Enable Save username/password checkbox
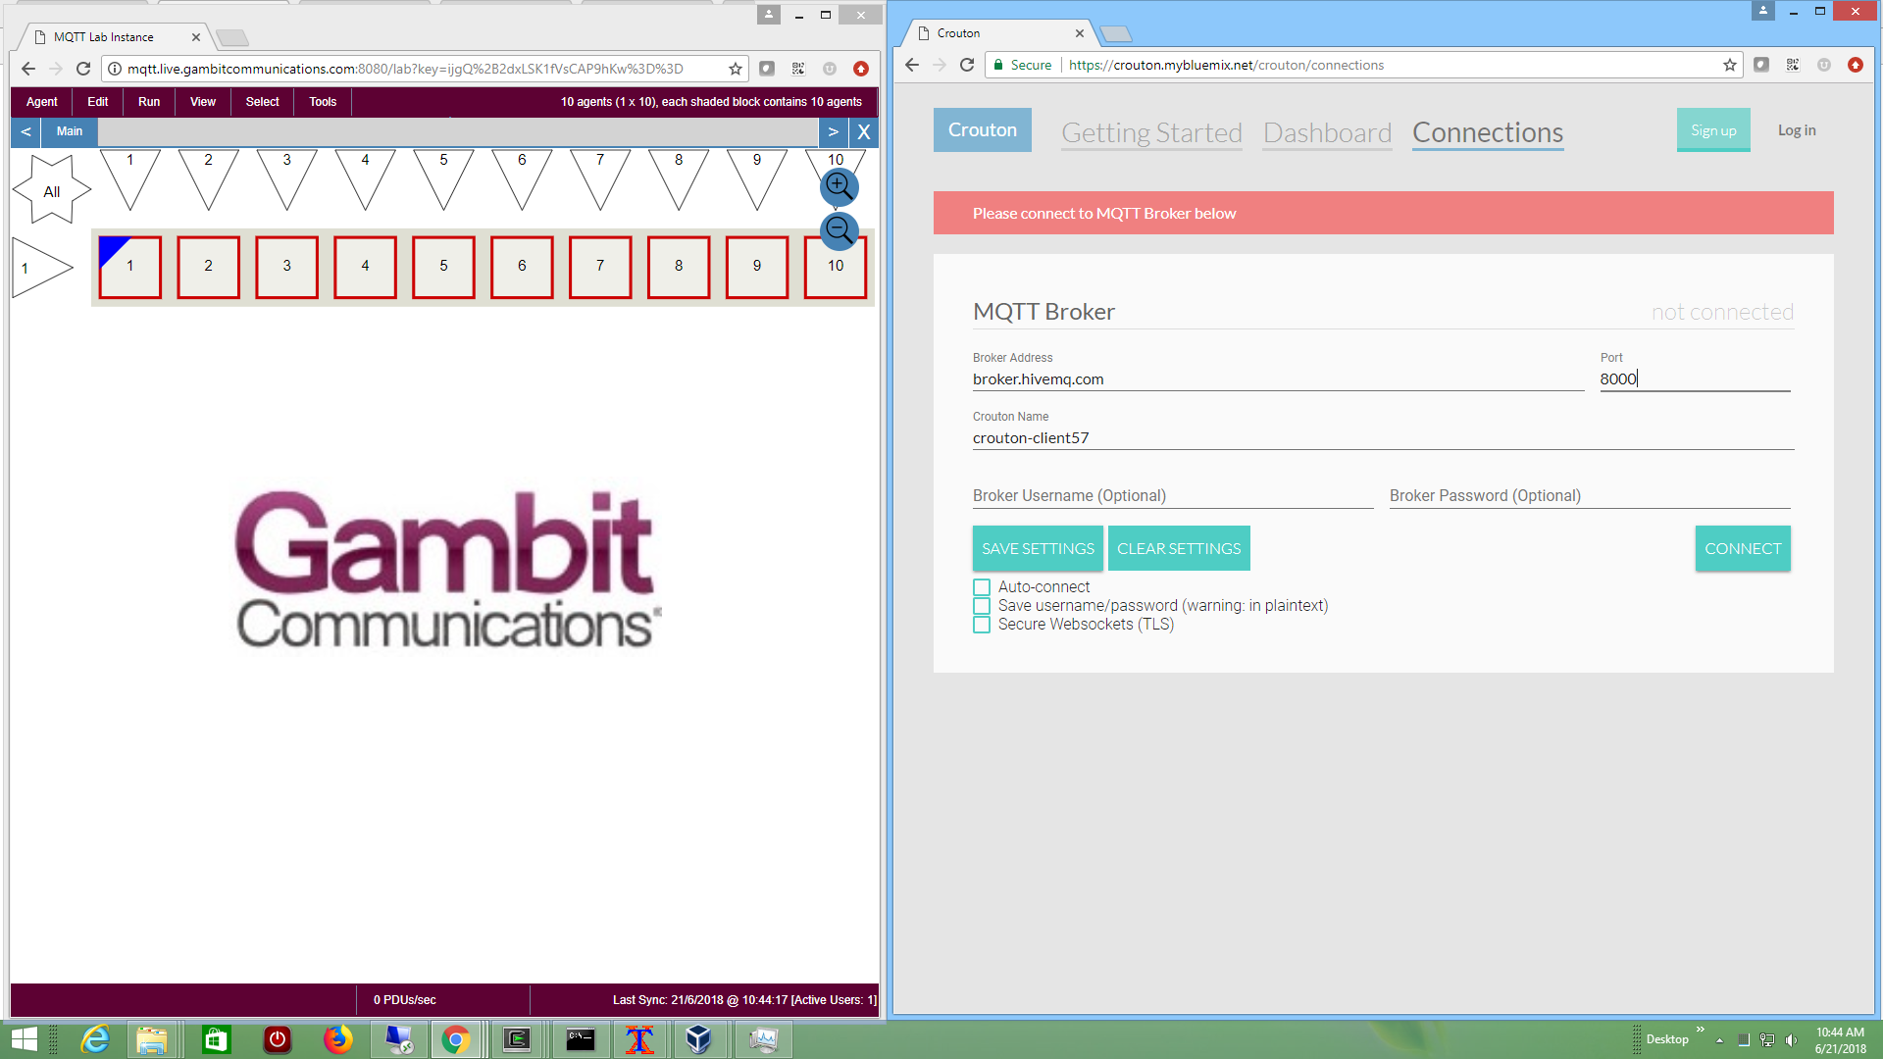Viewport: 1883px width, 1059px height. coord(982,606)
